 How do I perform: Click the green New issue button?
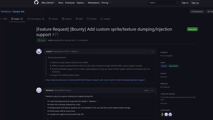point(192,29)
